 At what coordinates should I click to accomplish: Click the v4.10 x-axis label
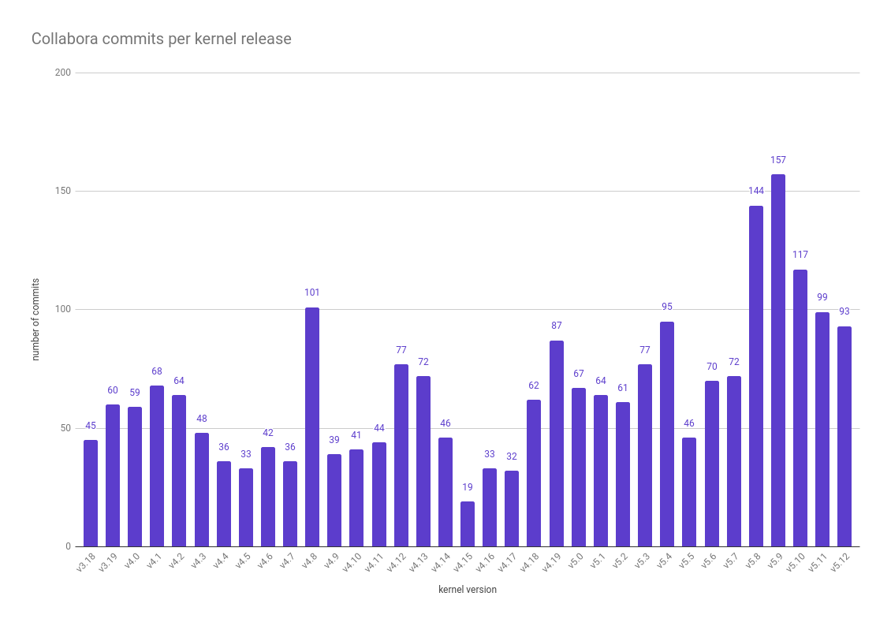(x=352, y=562)
